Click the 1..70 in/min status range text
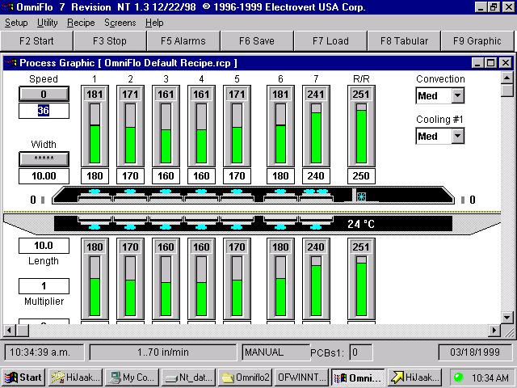The image size is (517, 388). pos(163,352)
